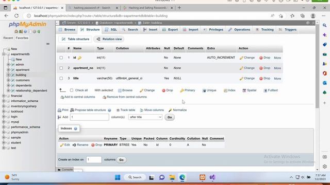Collapse navigation tree with the minus link icon
330x185 pixels.
[x=48, y=44]
